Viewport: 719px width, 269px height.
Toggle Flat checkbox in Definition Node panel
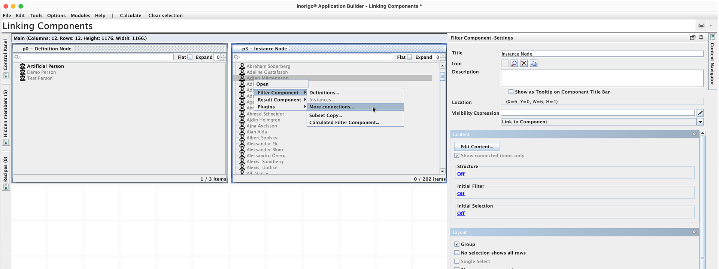(190, 57)
